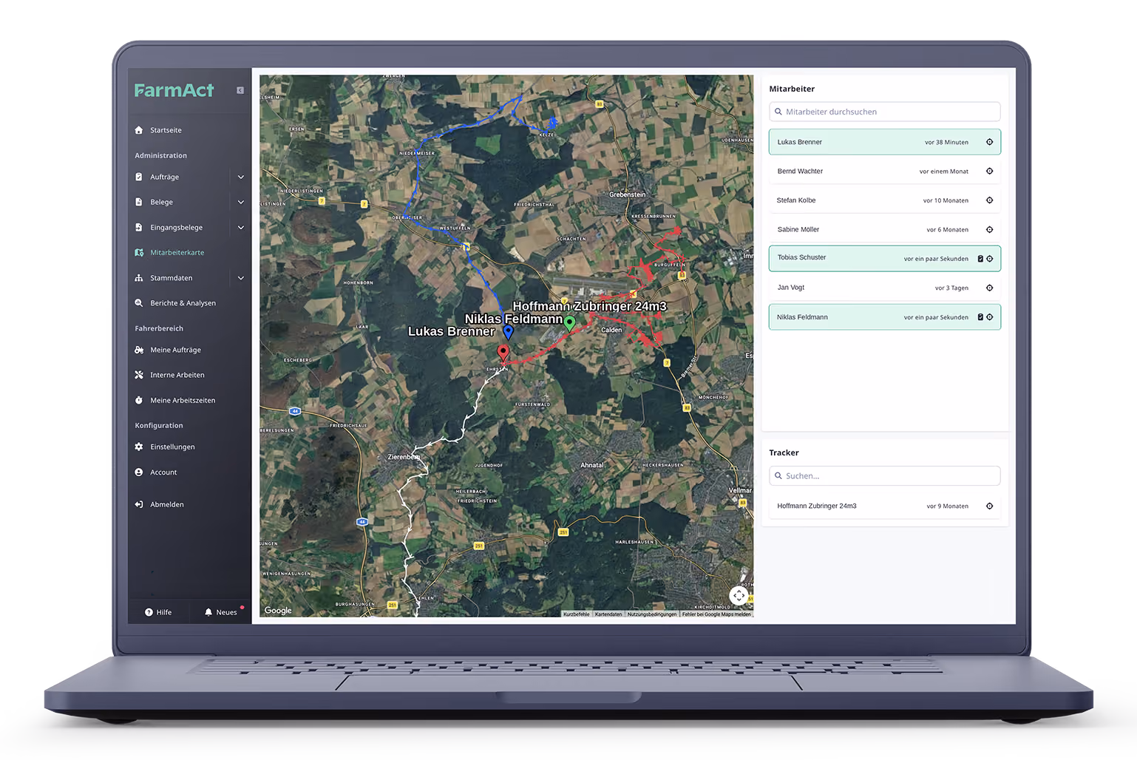
Task: Click the FarmAct logo
Action: tap(174, 90)
